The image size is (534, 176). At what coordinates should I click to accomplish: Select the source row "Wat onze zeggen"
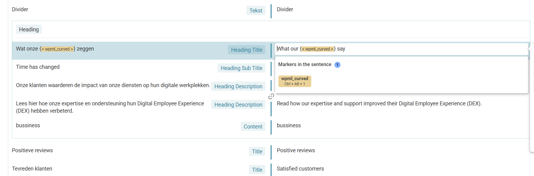coord(141,51)
